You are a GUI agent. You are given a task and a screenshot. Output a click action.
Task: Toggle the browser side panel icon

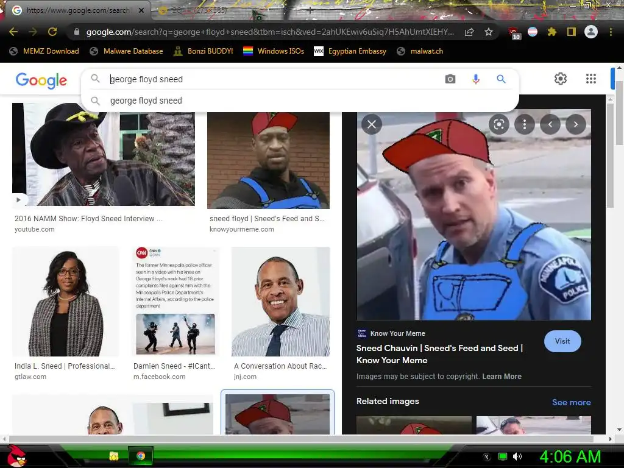[572, 32]
